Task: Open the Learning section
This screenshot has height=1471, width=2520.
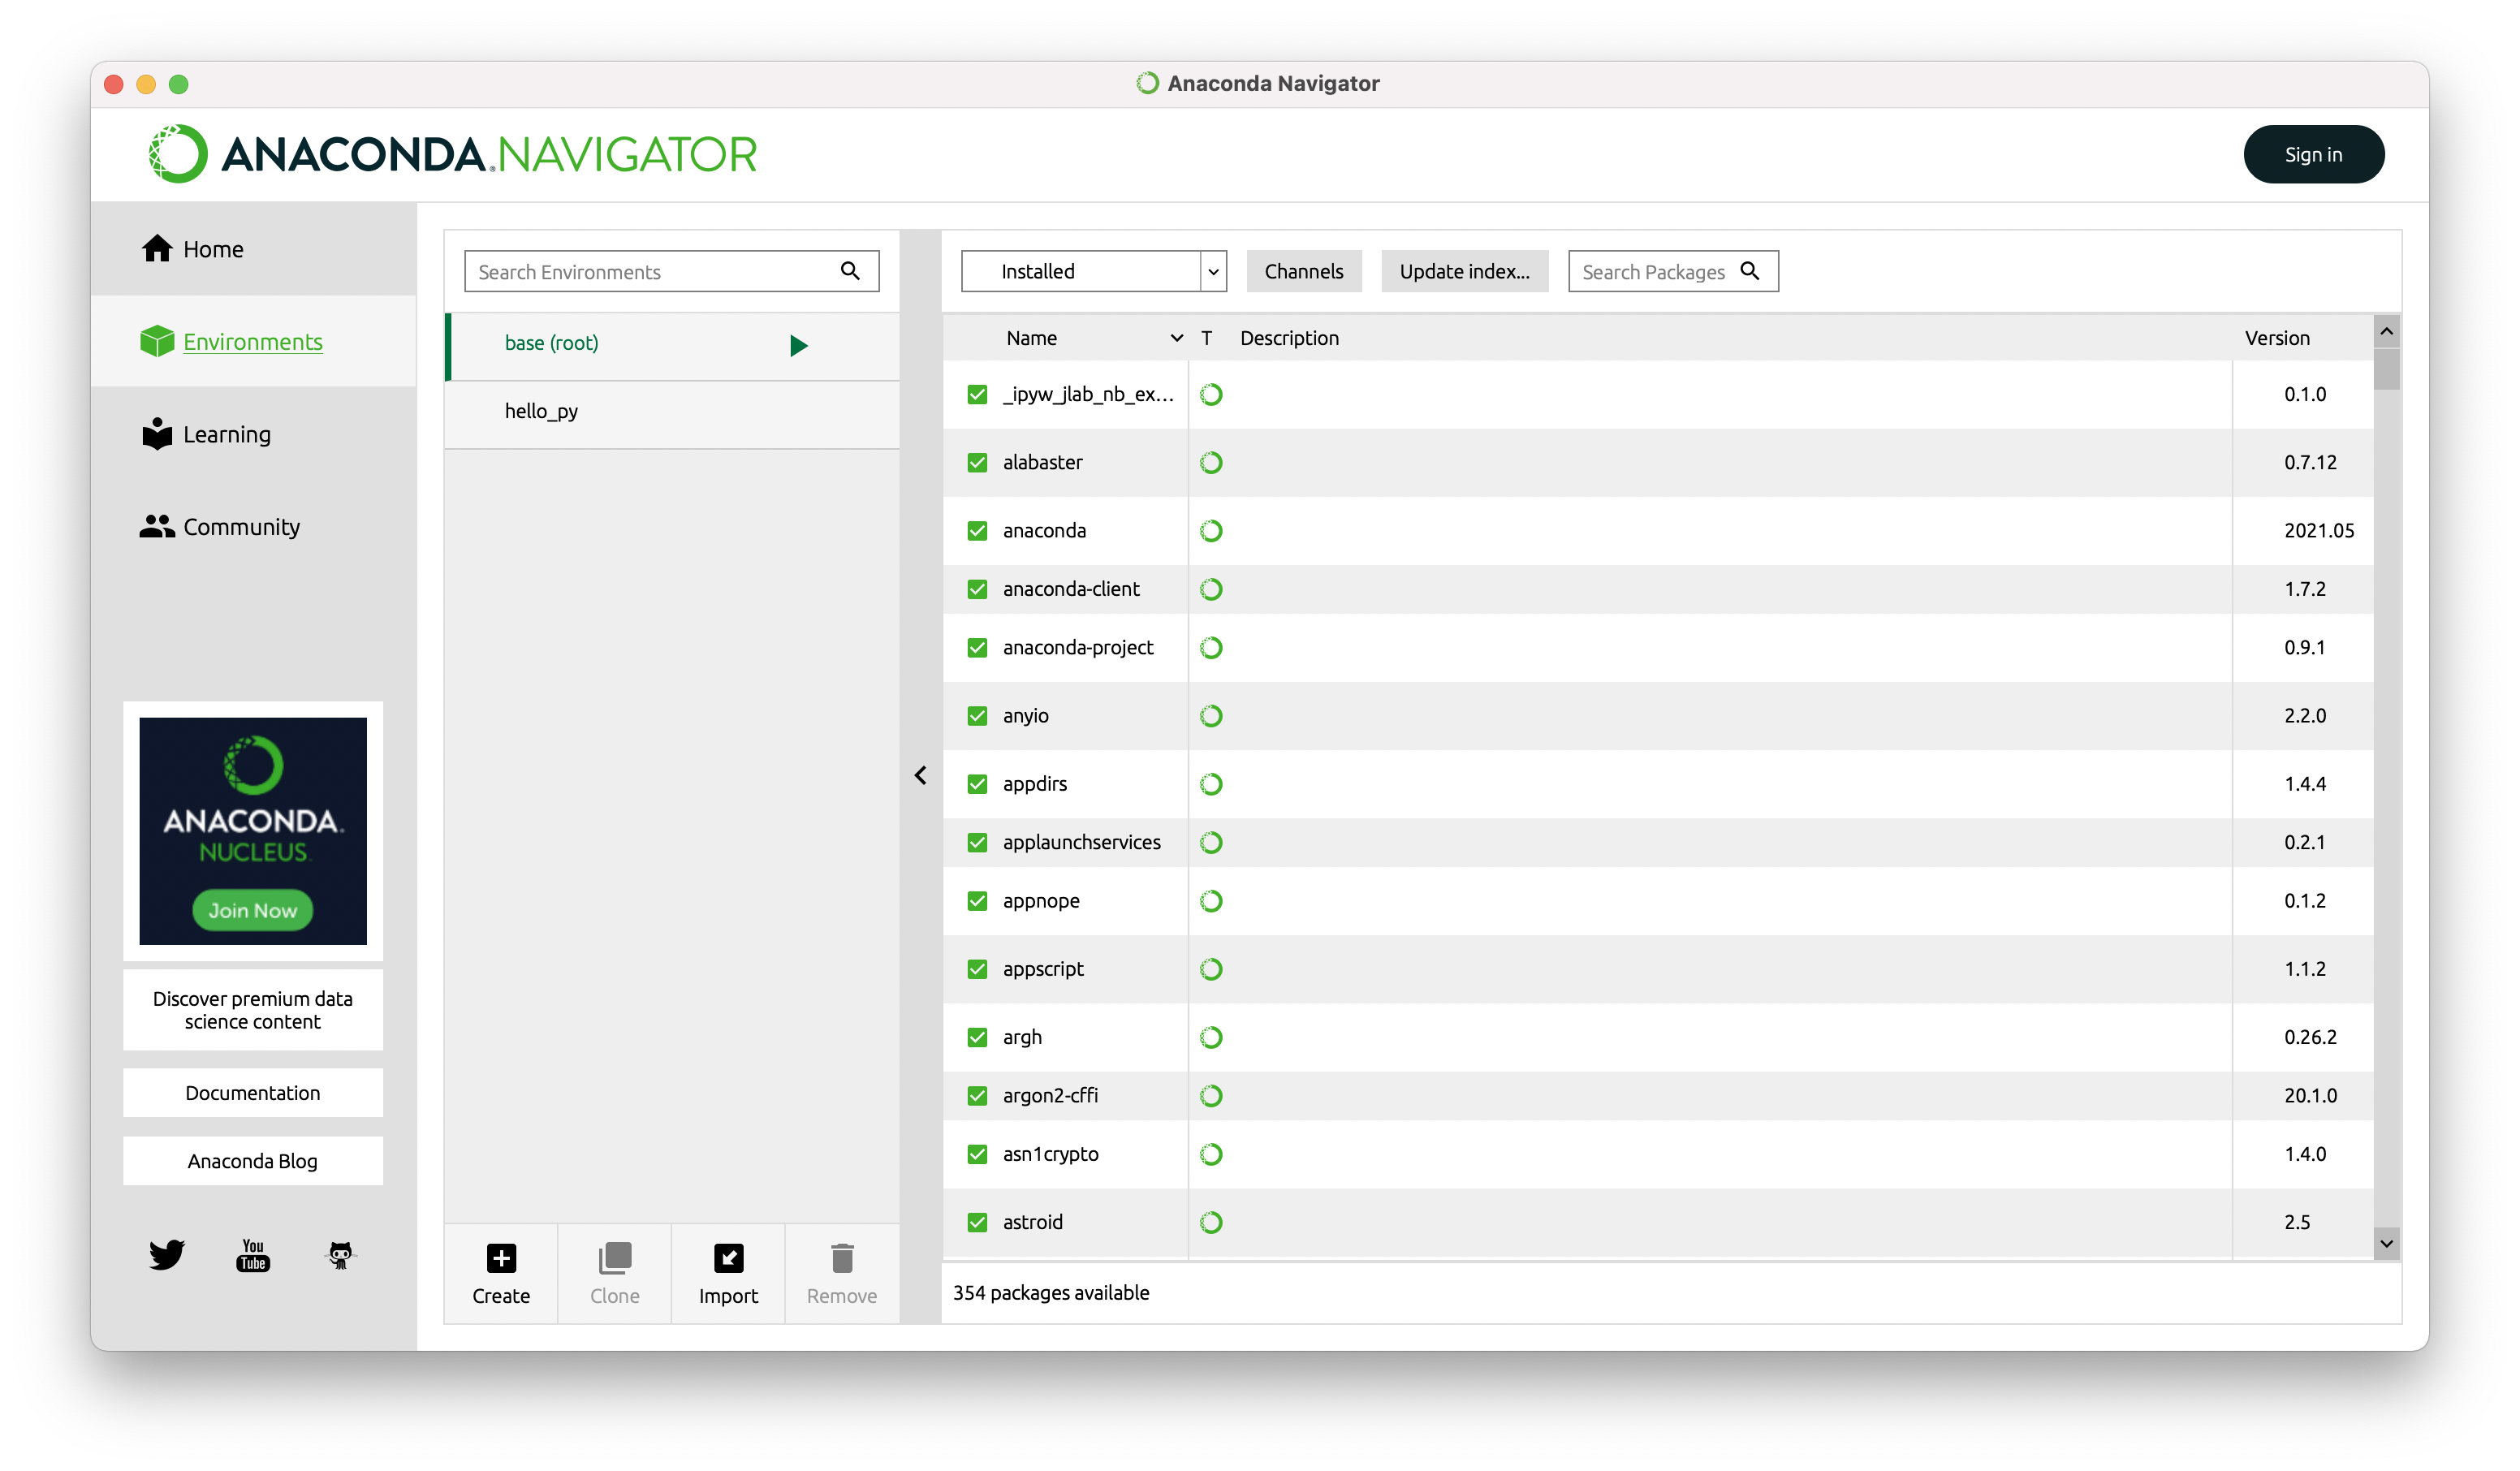Action: tap(253, 433)
